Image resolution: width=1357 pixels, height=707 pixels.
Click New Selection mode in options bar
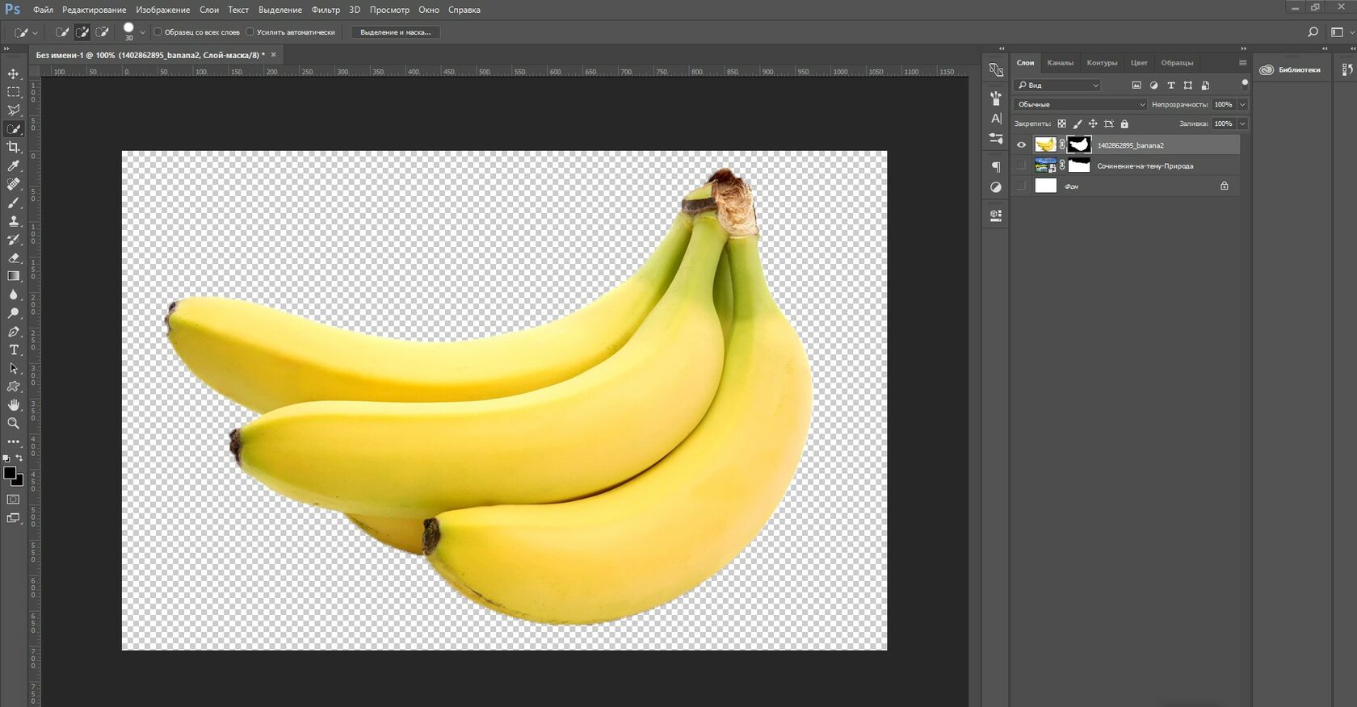tap(61, 32)
